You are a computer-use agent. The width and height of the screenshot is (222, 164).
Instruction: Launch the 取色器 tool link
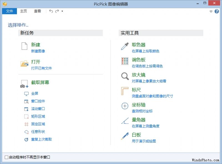138,45
